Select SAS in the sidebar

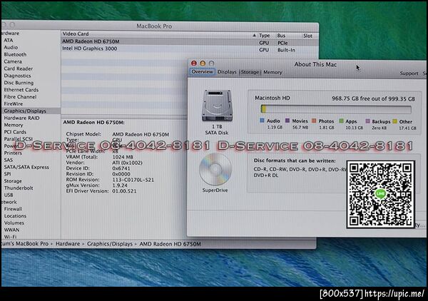click(8, 160)
